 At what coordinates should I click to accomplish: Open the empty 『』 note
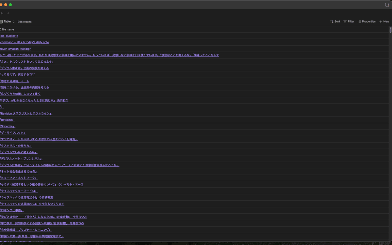coord(2,107)
